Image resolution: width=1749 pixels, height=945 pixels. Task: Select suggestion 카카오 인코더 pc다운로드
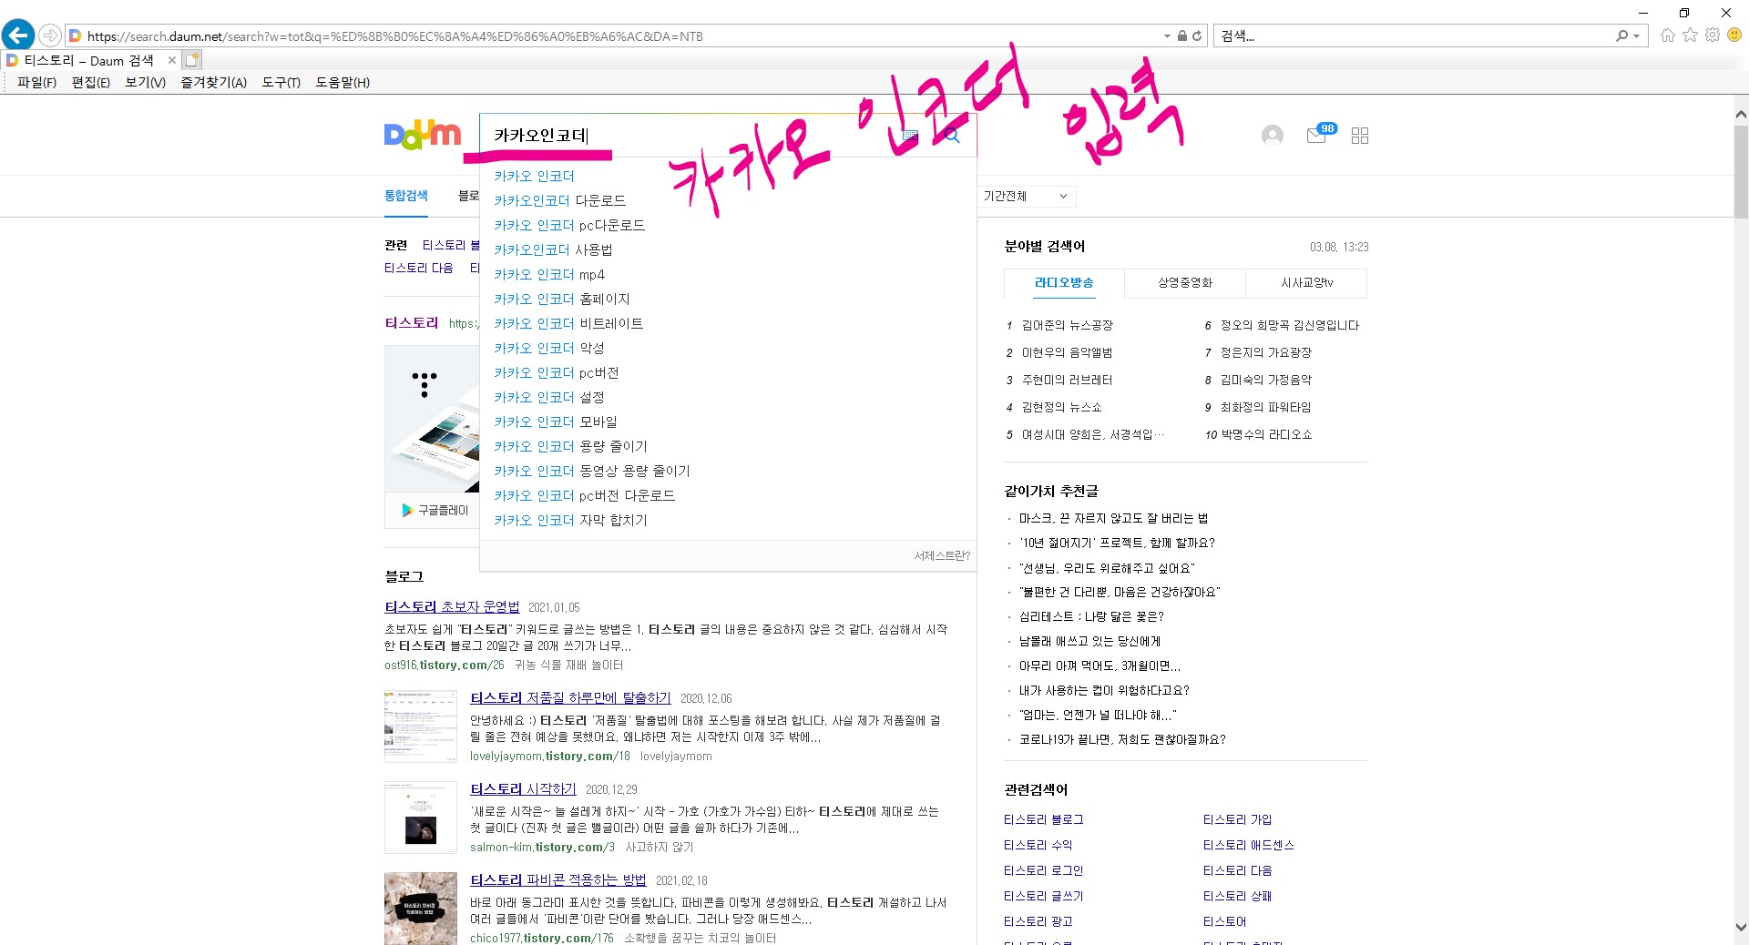click(x=569, y=225)
